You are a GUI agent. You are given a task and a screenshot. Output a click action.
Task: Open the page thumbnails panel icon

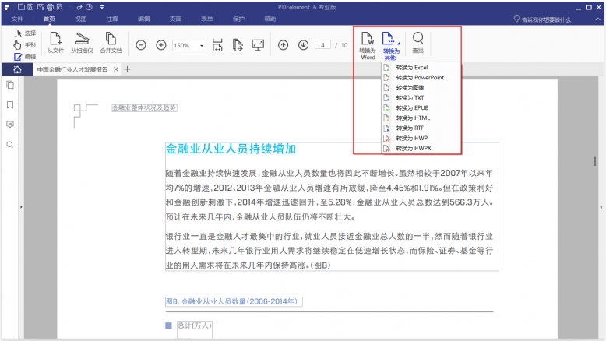(10, 85)
